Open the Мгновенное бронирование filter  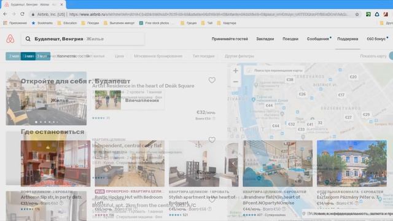tap(158, 56)
